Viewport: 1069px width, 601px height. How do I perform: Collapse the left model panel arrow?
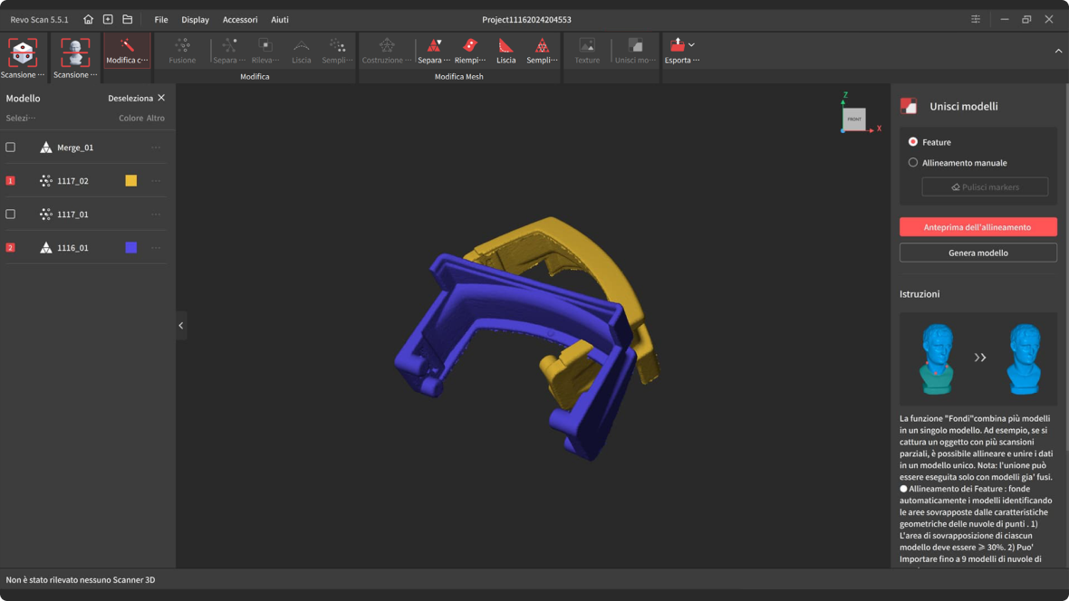click(x=181, y=325)
